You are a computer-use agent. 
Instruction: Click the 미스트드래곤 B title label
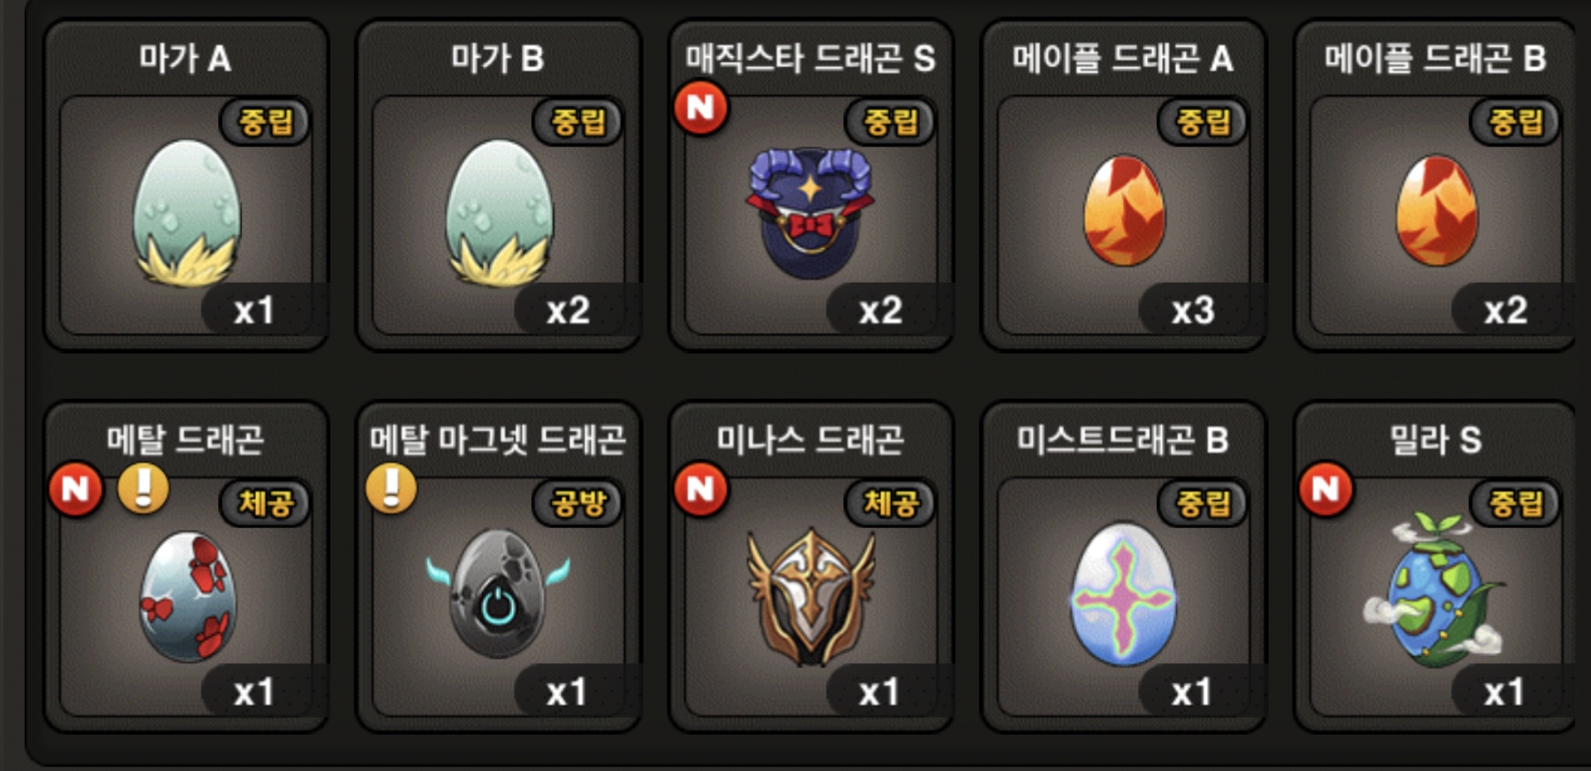pos(1122,439)
